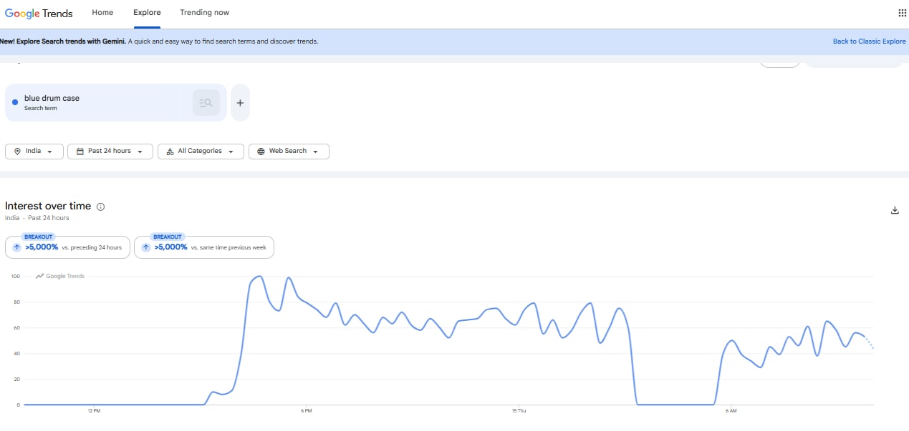Click the blue dot beside blue drum case
The height and width of the screenshot is (431, 909).
pyautogui.click(x=15, y=103)
